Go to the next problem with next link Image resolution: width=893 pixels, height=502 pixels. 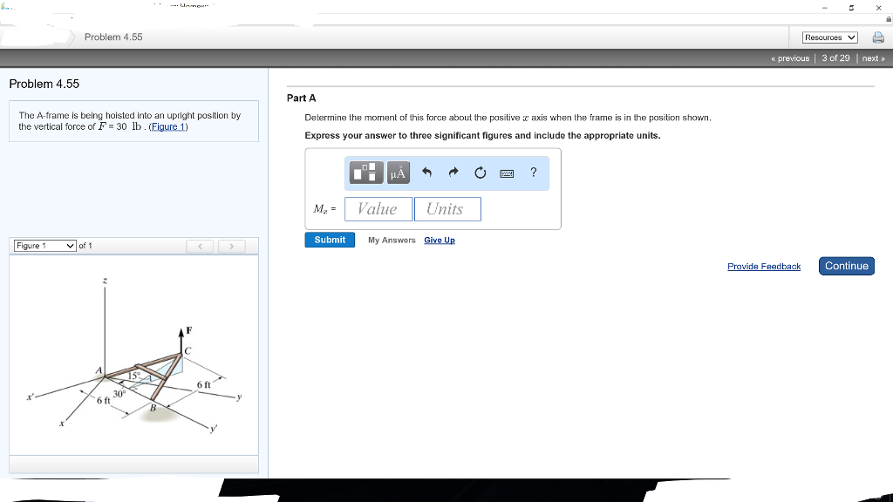pos(872,58)
